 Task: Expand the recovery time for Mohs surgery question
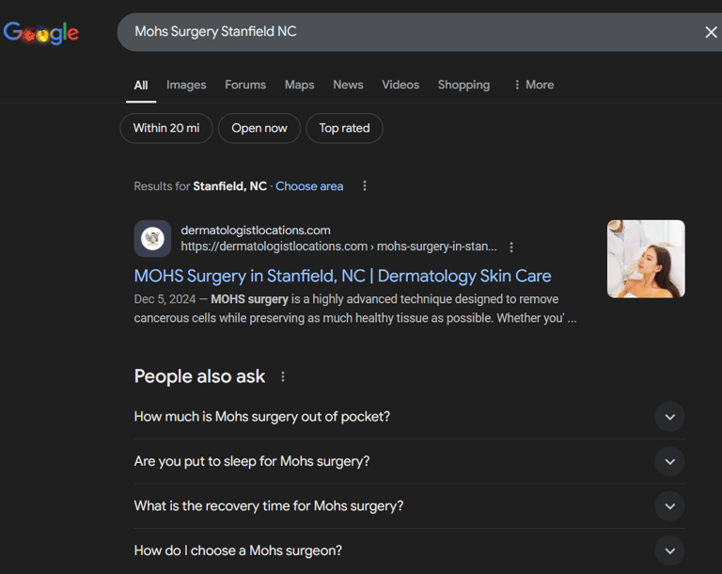pos(409,506)
